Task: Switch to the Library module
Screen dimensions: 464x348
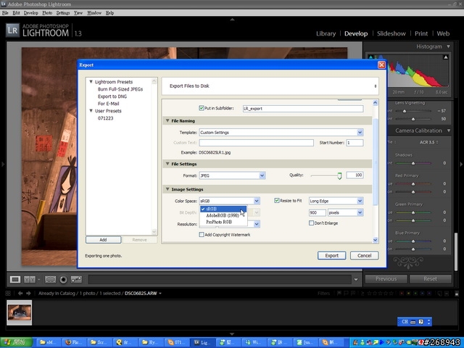Action: point(326,33)
